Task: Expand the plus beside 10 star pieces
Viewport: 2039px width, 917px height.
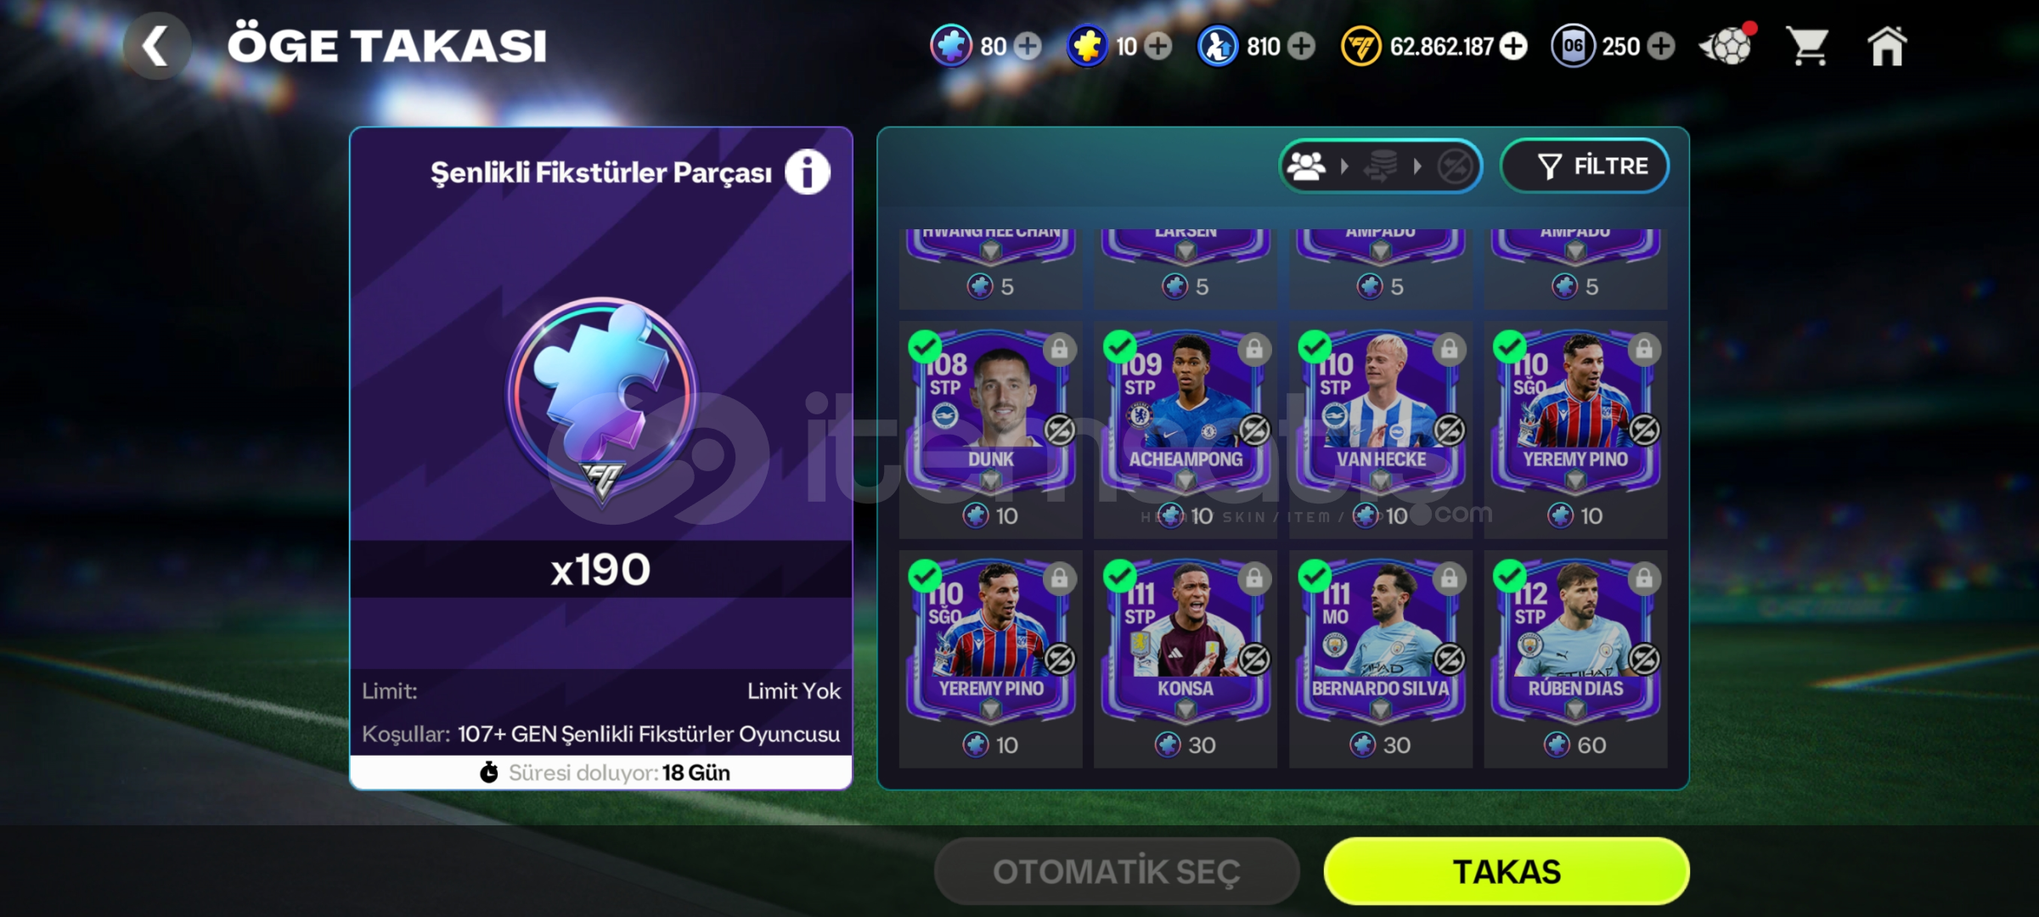Action: tap(1157, 46)
